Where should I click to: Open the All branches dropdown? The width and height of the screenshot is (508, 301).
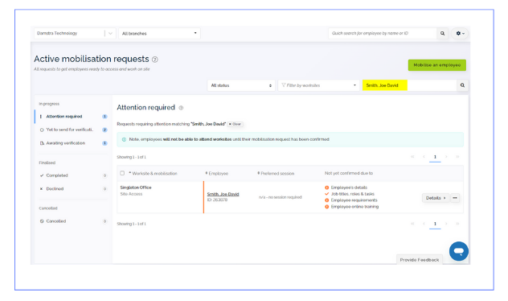tap(159, 34)
